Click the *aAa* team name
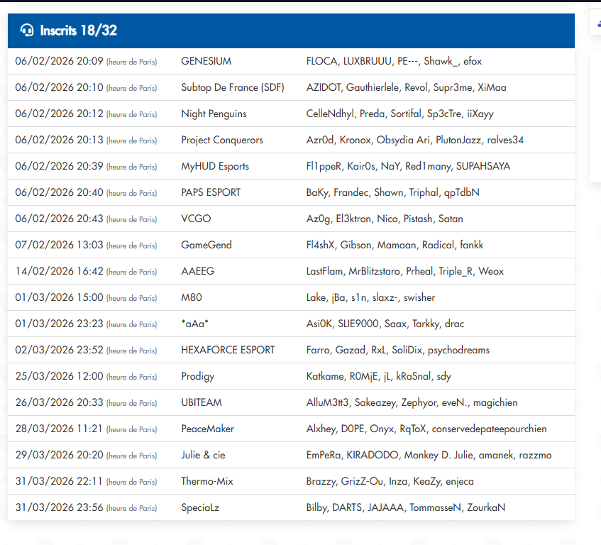601x545 pixels. click(195, 324)
